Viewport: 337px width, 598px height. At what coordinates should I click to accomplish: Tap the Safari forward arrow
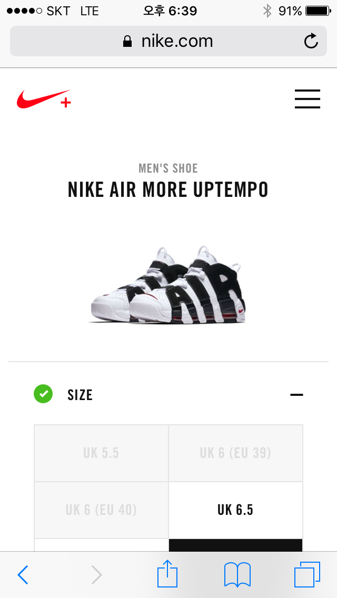click(96, 575)
